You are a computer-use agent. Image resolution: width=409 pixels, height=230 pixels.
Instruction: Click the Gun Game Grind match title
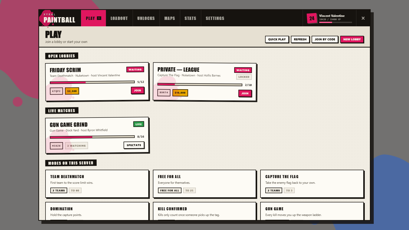click(69, 125)
